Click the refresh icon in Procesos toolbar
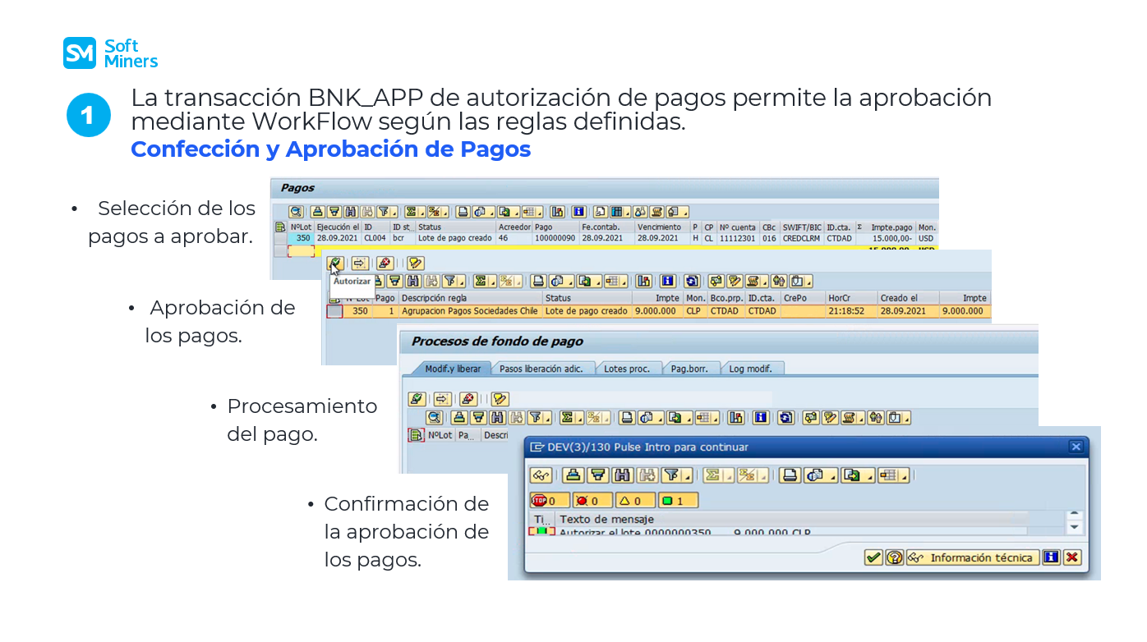Screen dimensions: 1147x642 tap(785, 418)
